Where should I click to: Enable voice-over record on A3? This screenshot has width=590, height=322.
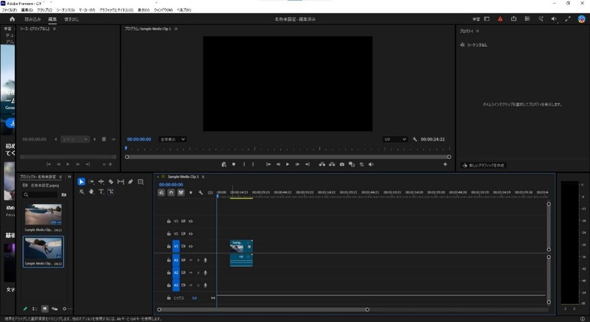tap(206, 285)
